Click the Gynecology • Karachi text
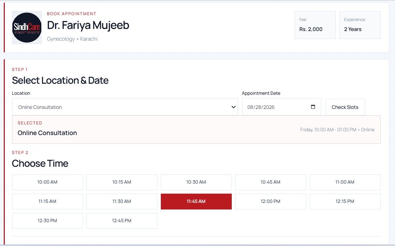 tap(72, 39)
